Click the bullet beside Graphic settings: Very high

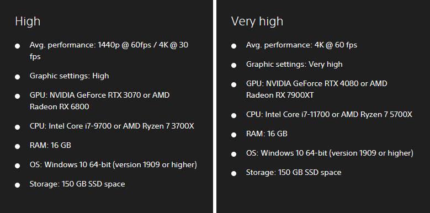[233, 65]
